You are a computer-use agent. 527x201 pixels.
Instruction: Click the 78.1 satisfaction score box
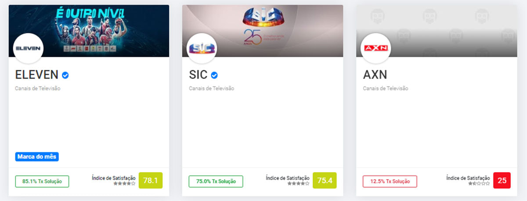point(151,180)
